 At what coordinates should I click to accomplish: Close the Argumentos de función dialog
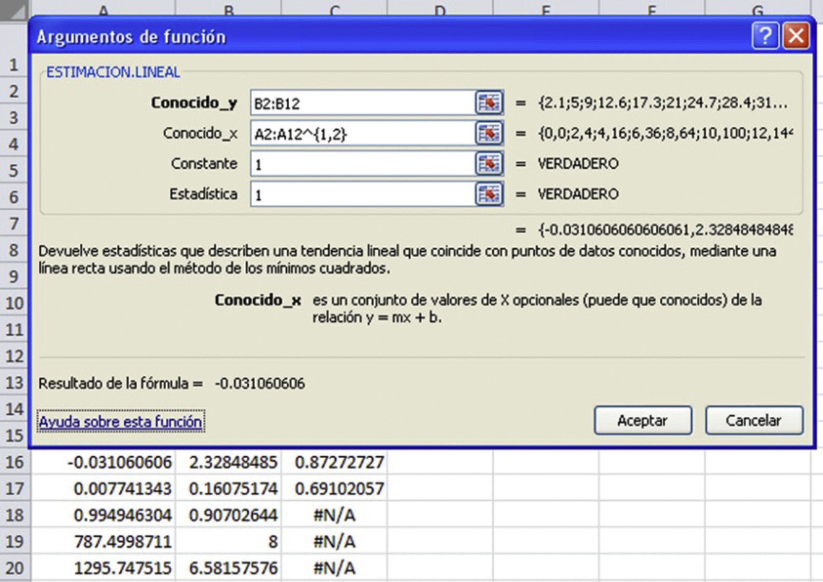[796, 36]
